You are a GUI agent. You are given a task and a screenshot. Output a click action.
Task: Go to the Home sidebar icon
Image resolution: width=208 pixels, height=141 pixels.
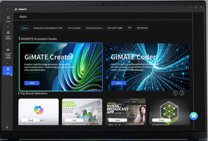[8, 19]
